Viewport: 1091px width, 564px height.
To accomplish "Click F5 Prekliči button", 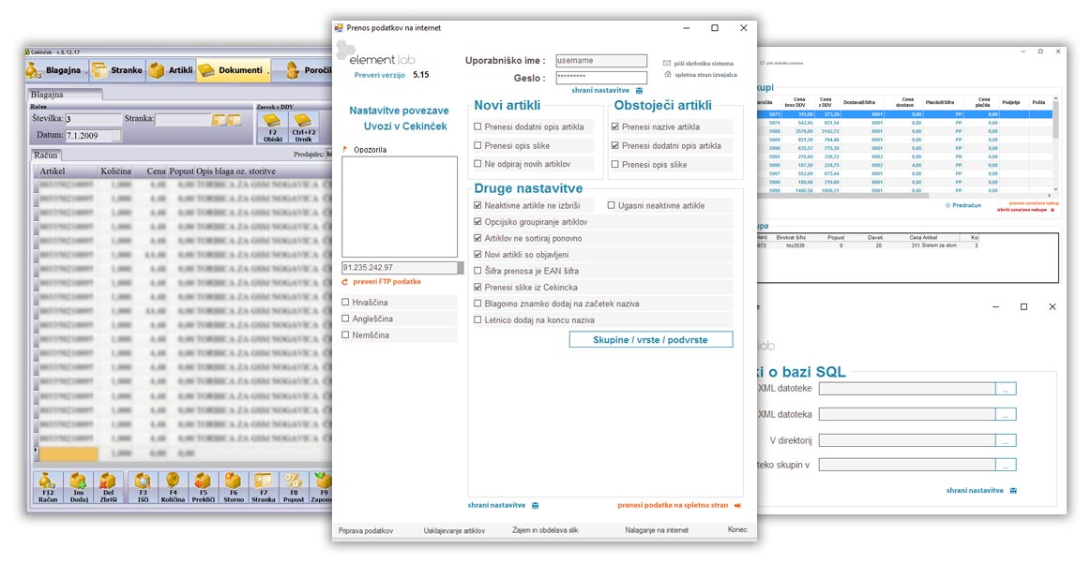I will point(204,487).
